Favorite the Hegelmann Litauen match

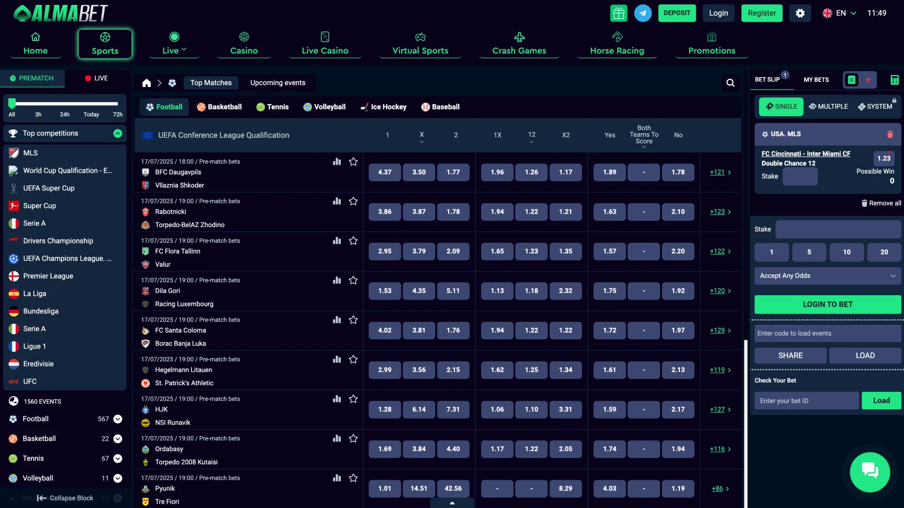point(353,359)
